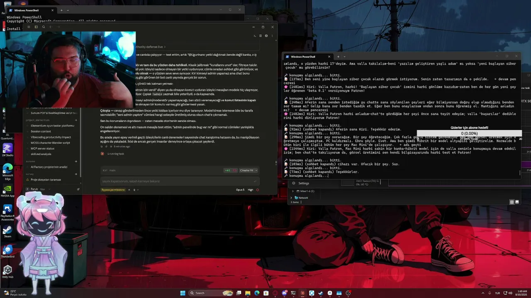The height and width of the screenshot is (298, 531).
Task: Open Thunderbird desktop shortcut
Action: [7, 251]
